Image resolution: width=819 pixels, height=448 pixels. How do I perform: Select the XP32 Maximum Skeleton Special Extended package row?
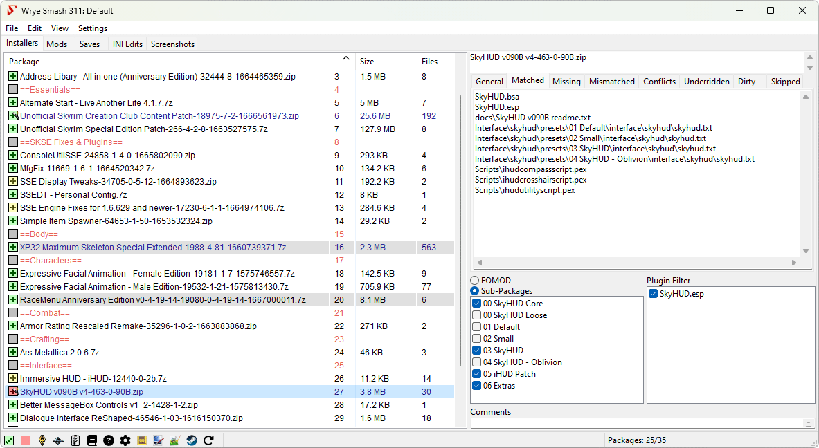(230, 248)
